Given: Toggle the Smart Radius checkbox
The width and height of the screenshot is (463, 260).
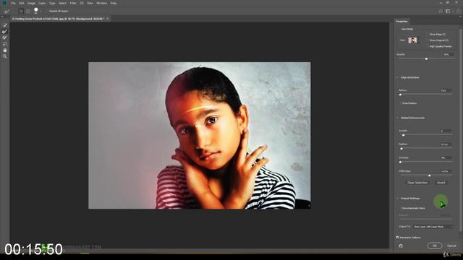Looking at the screenshot, I should point(400,103).
